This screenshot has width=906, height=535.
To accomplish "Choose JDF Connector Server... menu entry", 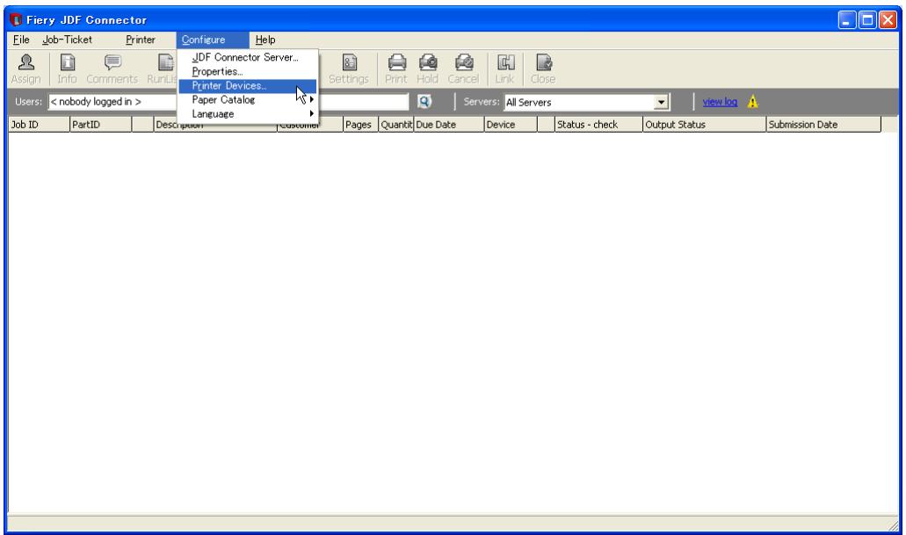I will click(x=247, y=57).
